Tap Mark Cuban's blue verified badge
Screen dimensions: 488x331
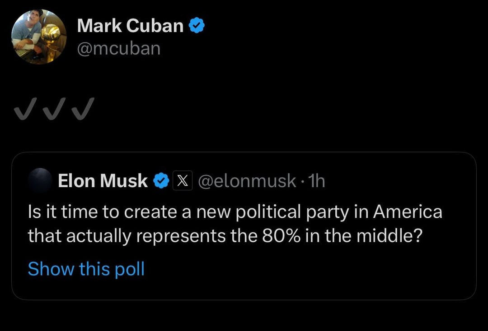197,26
